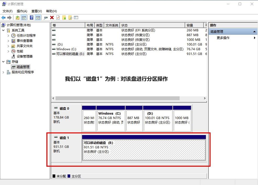Click the export list toolbar icon
Viewport: 258px width, 185px height.
[x=76, y=18]
